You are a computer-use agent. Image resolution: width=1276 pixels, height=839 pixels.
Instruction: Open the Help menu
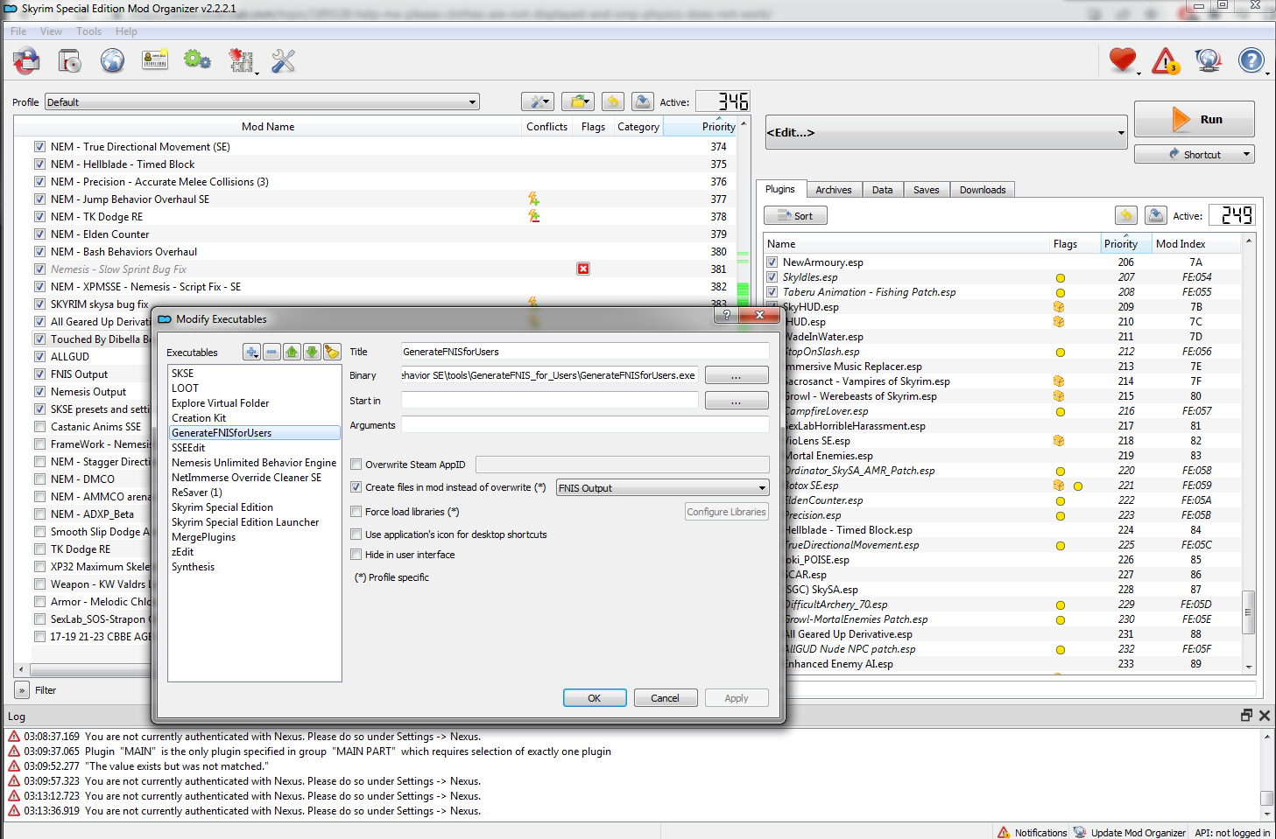(x=127, y=31)
